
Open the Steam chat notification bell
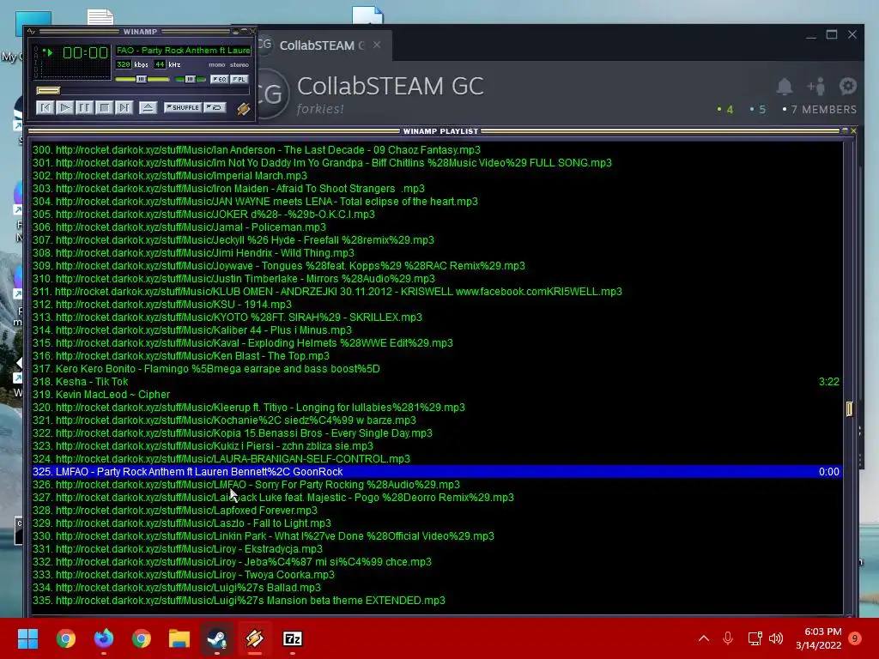[x=785, y=87]
